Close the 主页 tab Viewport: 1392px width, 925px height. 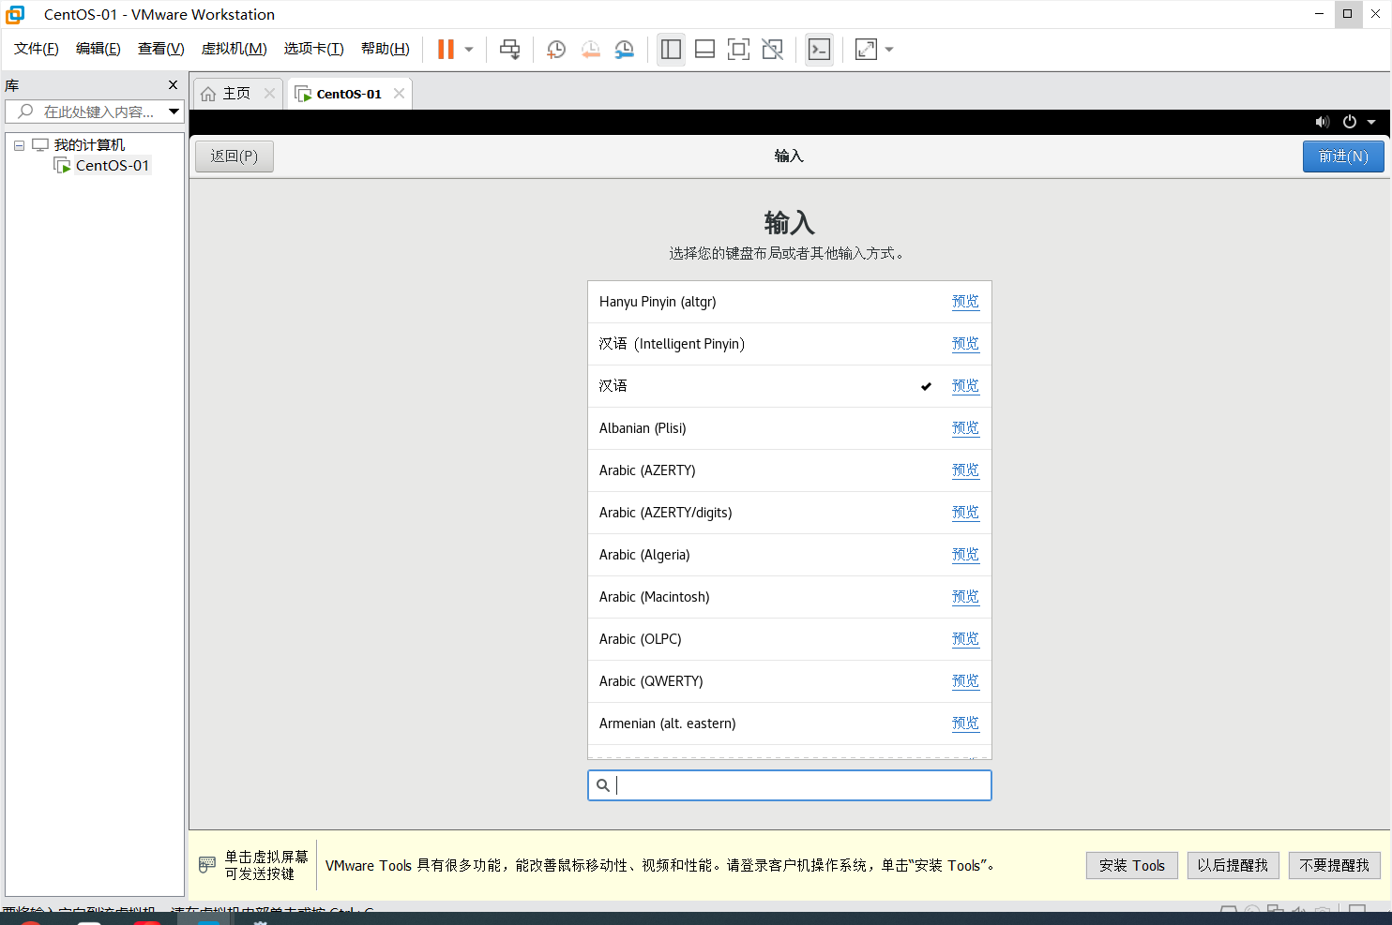click(270, 93)
